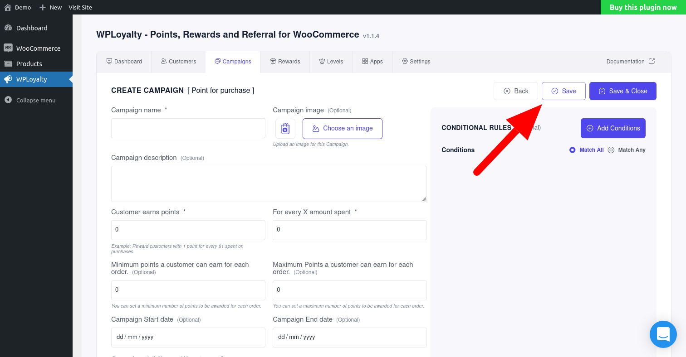Open the Visit Site link
The image size is (686, 357).
pos(80,7)
